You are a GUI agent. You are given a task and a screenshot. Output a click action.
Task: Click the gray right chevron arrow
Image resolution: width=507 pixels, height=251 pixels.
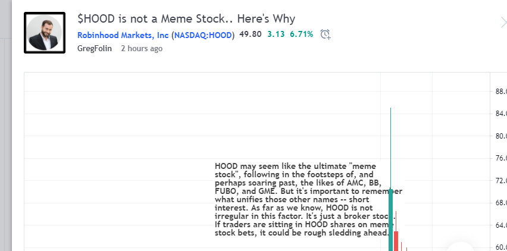tap(503, 23)
